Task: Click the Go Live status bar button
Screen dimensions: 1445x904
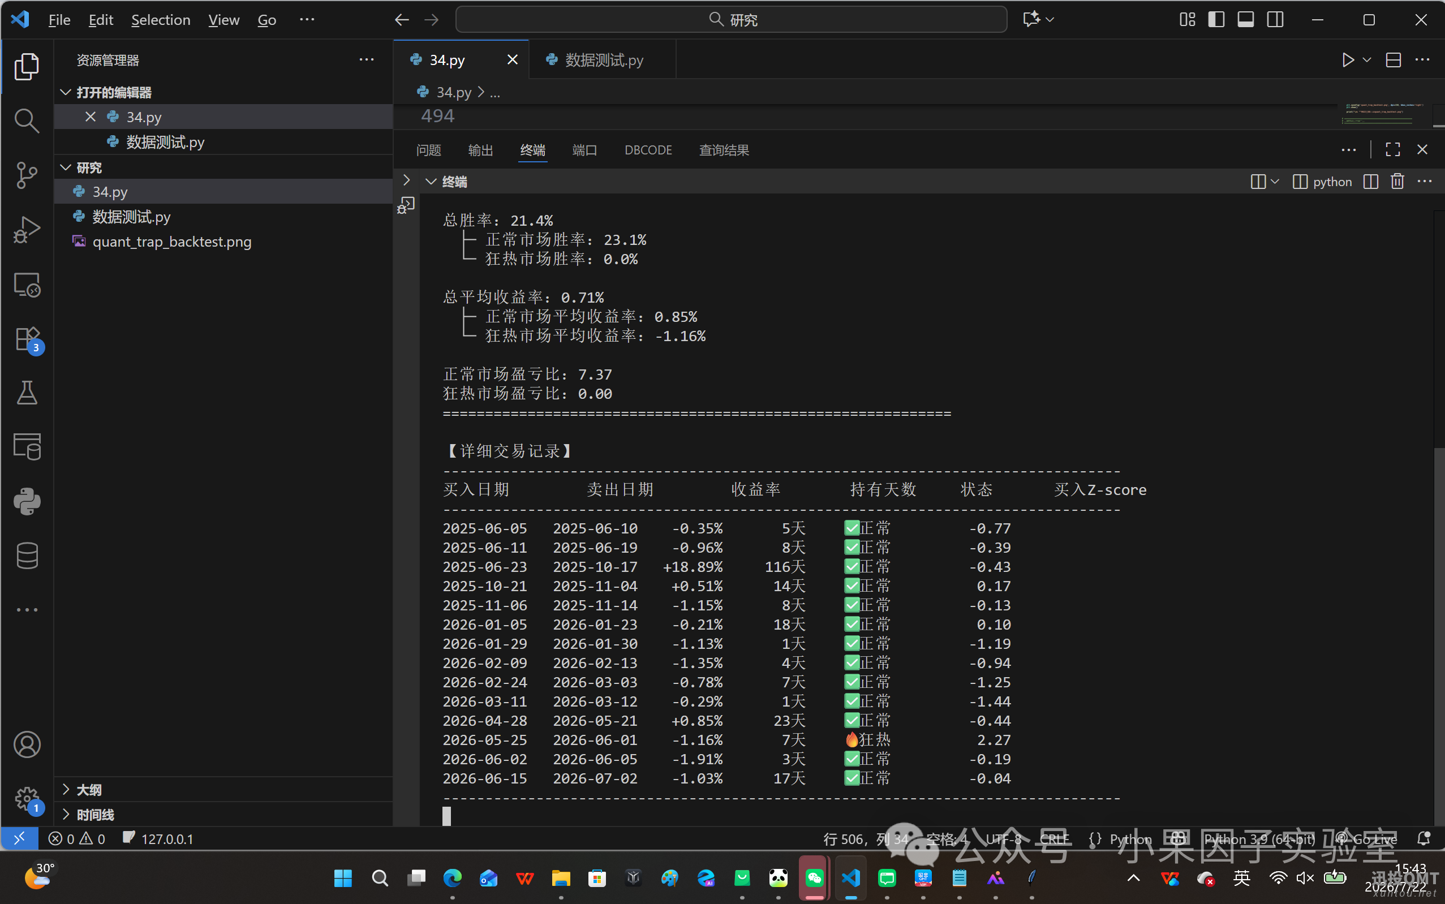Action: click(x=1366, y=838)
